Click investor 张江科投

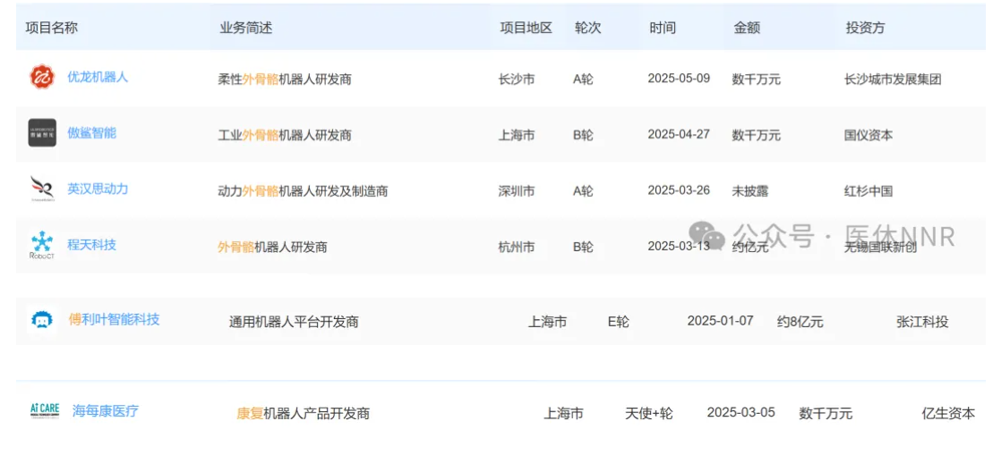pyautogui.click(x=922, y=322)
